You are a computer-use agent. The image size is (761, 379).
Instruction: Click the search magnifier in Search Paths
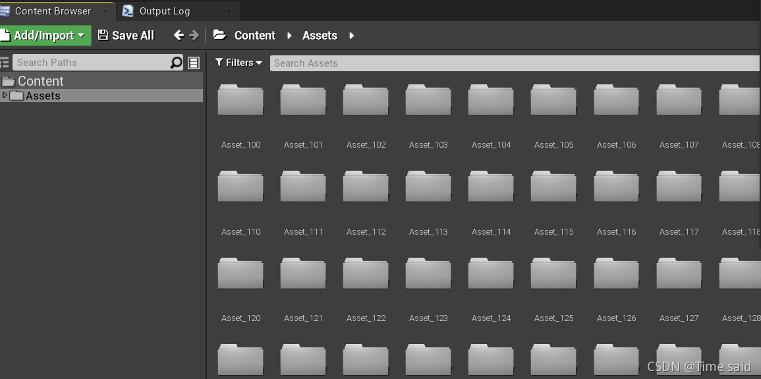pos(176,63)
